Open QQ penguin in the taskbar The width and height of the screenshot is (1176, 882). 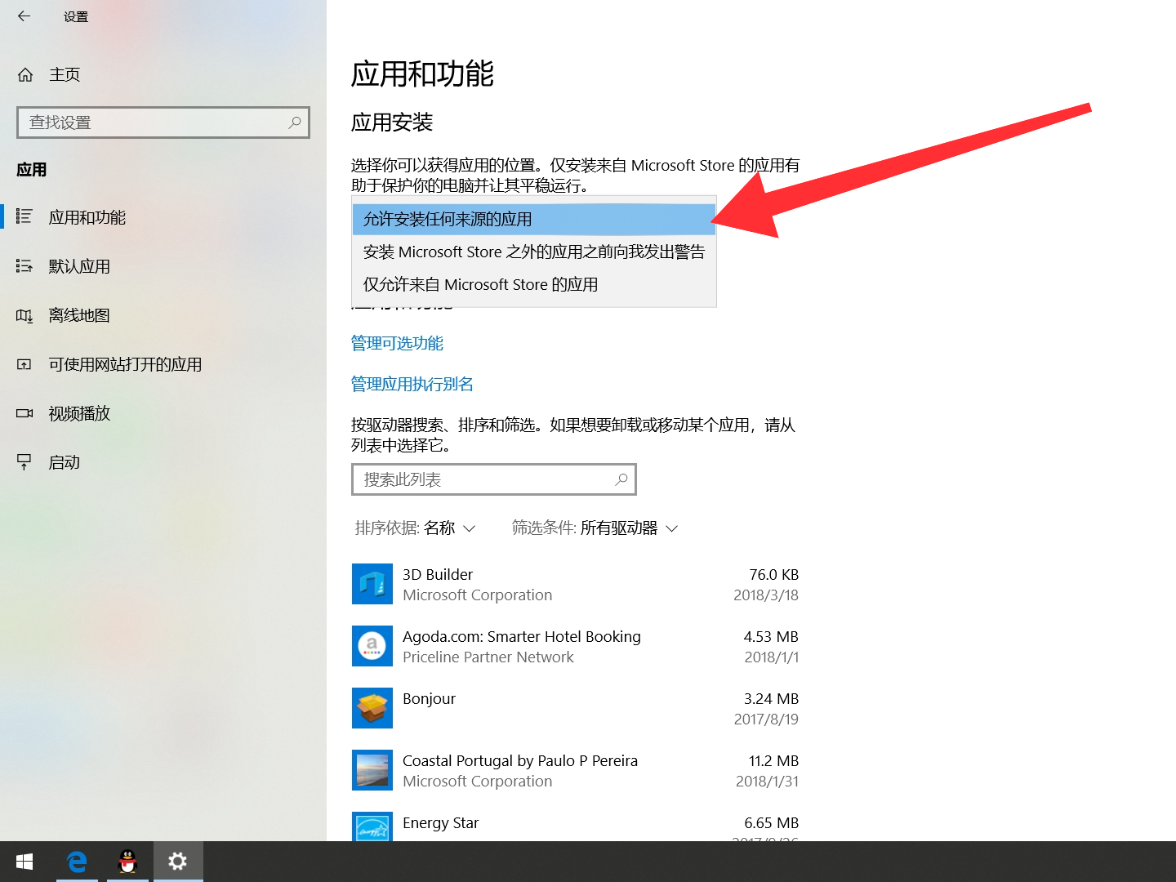point(127,862)
